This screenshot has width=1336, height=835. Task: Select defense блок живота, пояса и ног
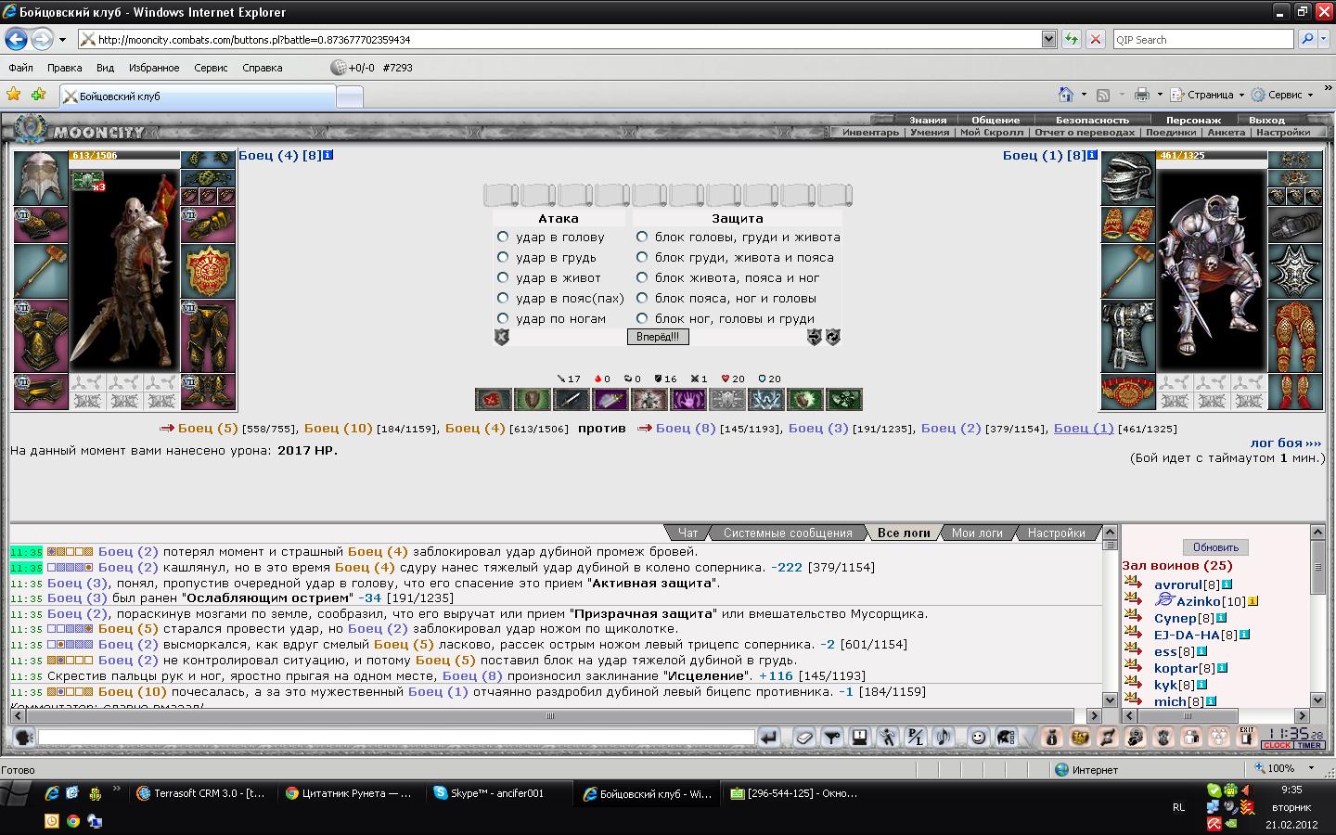pos(642,277)
